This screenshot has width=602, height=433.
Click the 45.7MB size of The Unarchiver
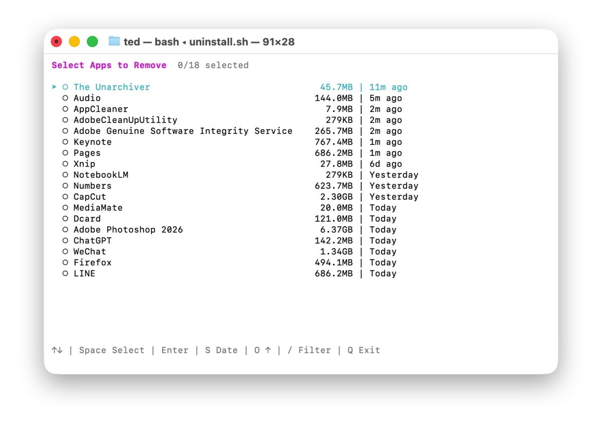(337, 87)
